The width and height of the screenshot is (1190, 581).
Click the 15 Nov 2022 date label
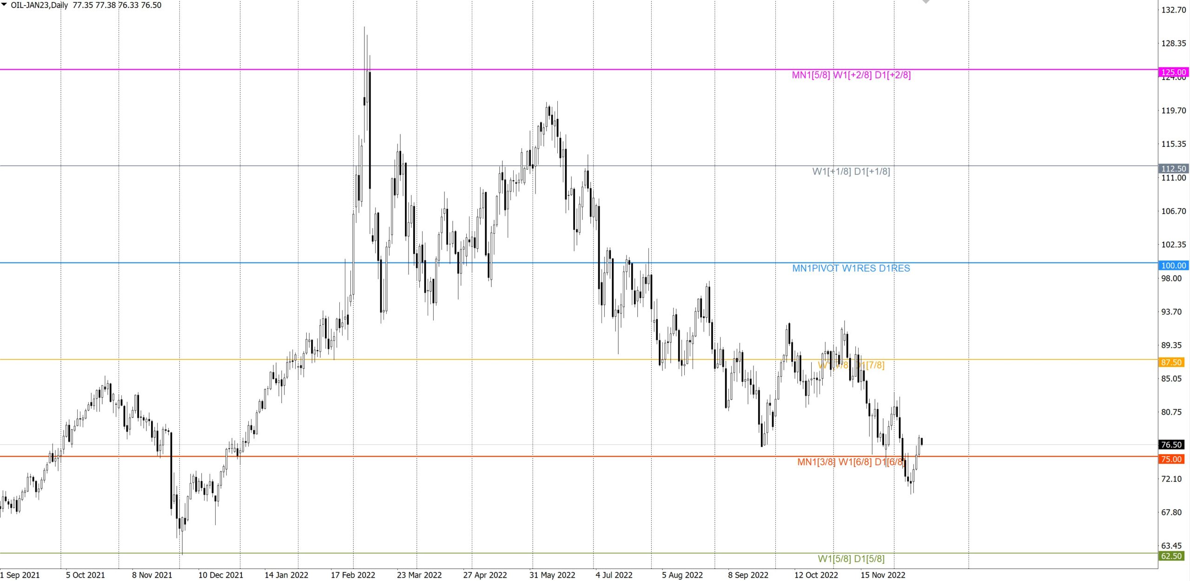pyautogui.click(x=882, y=575)
